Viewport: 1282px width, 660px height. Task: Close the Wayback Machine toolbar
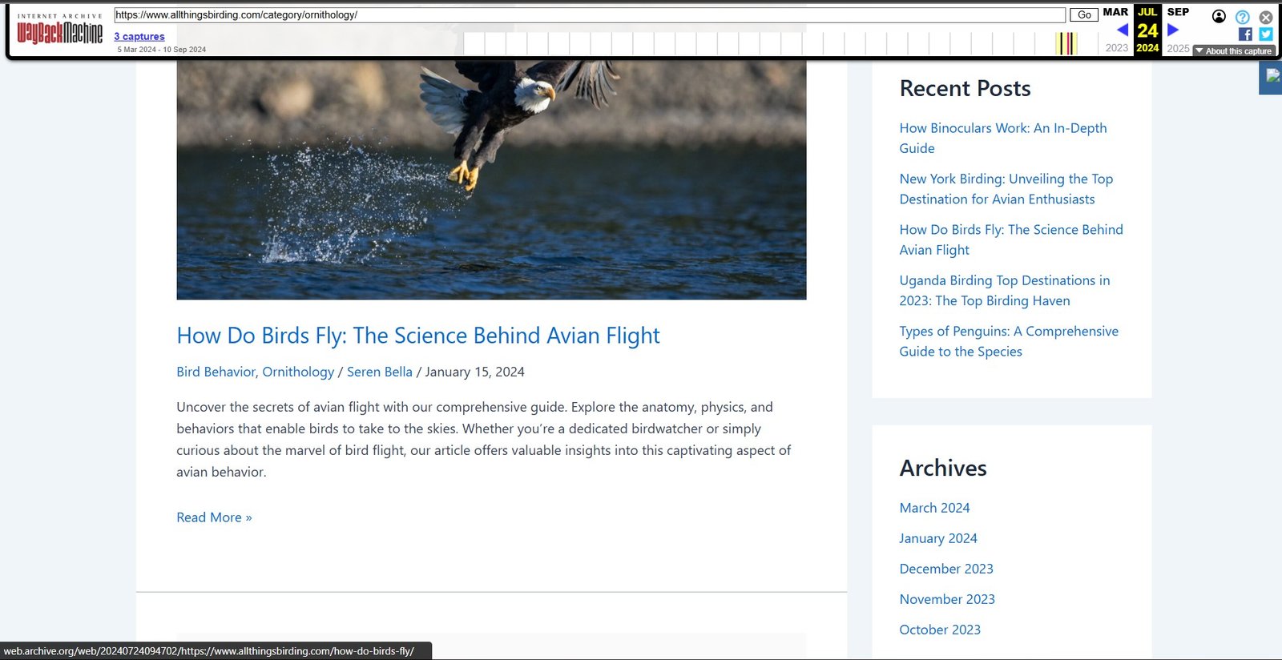(x=1265, y=17)
